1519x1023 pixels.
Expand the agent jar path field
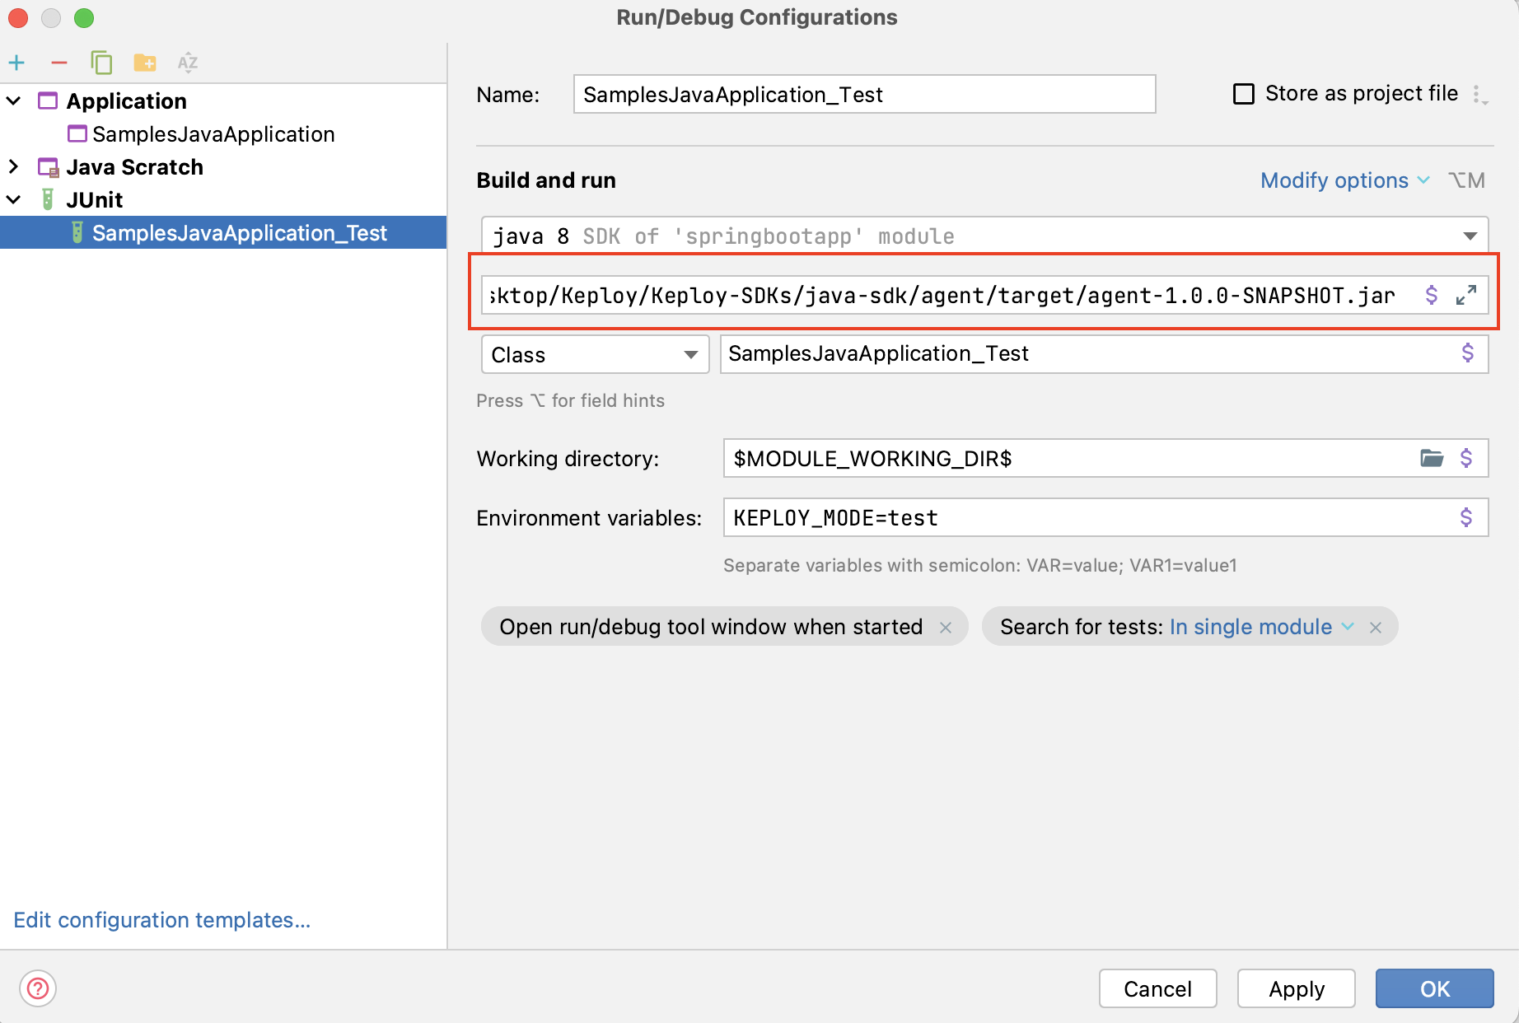tap(1465, 295)
